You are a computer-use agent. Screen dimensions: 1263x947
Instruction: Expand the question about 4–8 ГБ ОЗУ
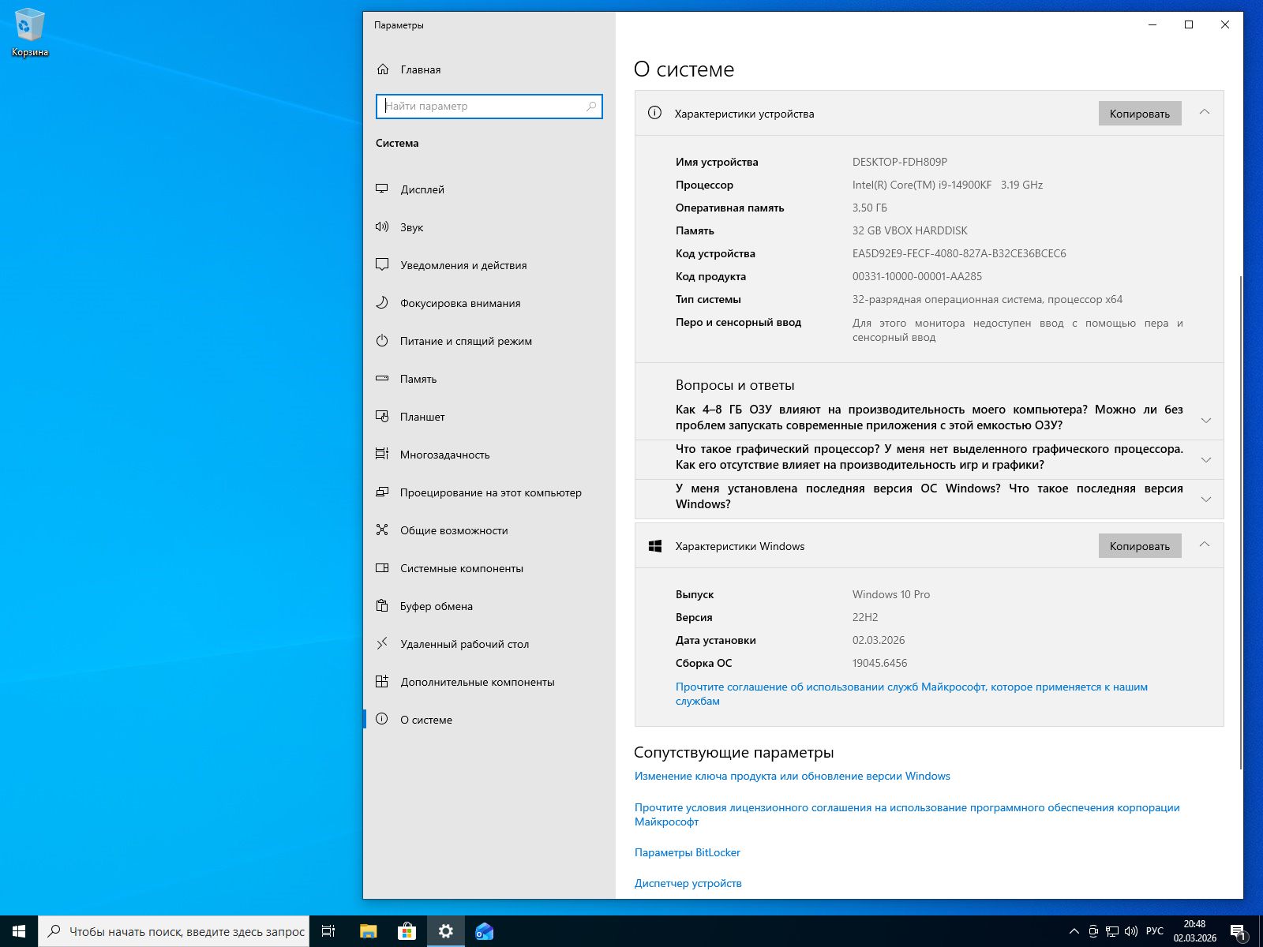point(1205,419)
